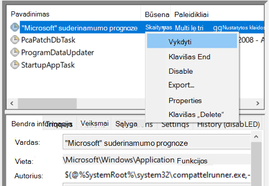
Task: Click the StartupAppTask clock icon
Action: coord(15,65)
